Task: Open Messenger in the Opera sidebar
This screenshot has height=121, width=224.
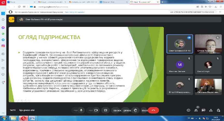Action: tap(3, 28)
